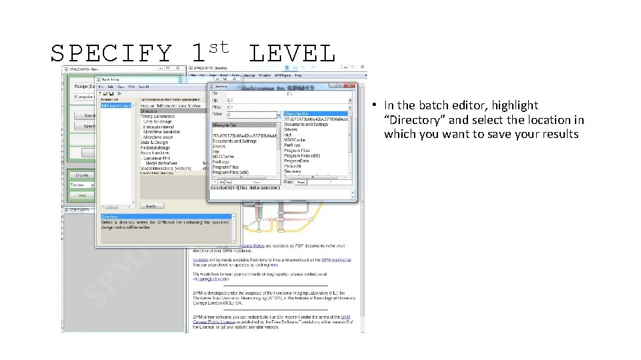Select 'Documents and Settings' in right list
The height and width of the screenshot is (360, 641).
tap(306, 125)
